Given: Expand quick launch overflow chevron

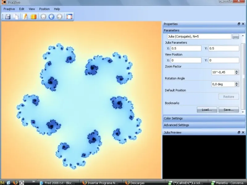Looking at the screenshot, I should 34,182.
